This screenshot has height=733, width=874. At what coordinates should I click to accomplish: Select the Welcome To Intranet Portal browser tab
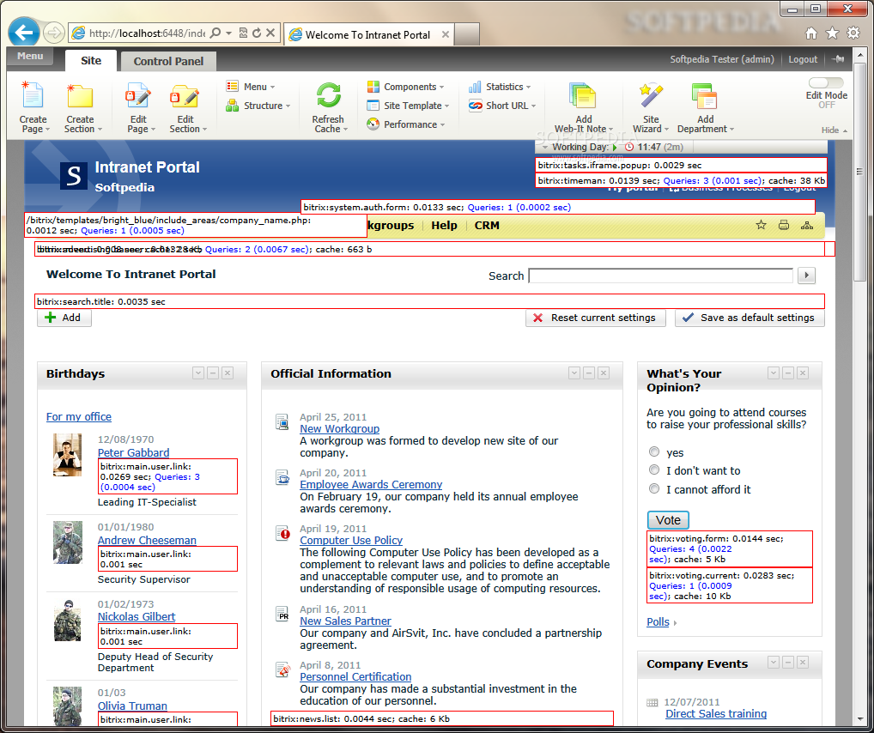coord(368,34)
